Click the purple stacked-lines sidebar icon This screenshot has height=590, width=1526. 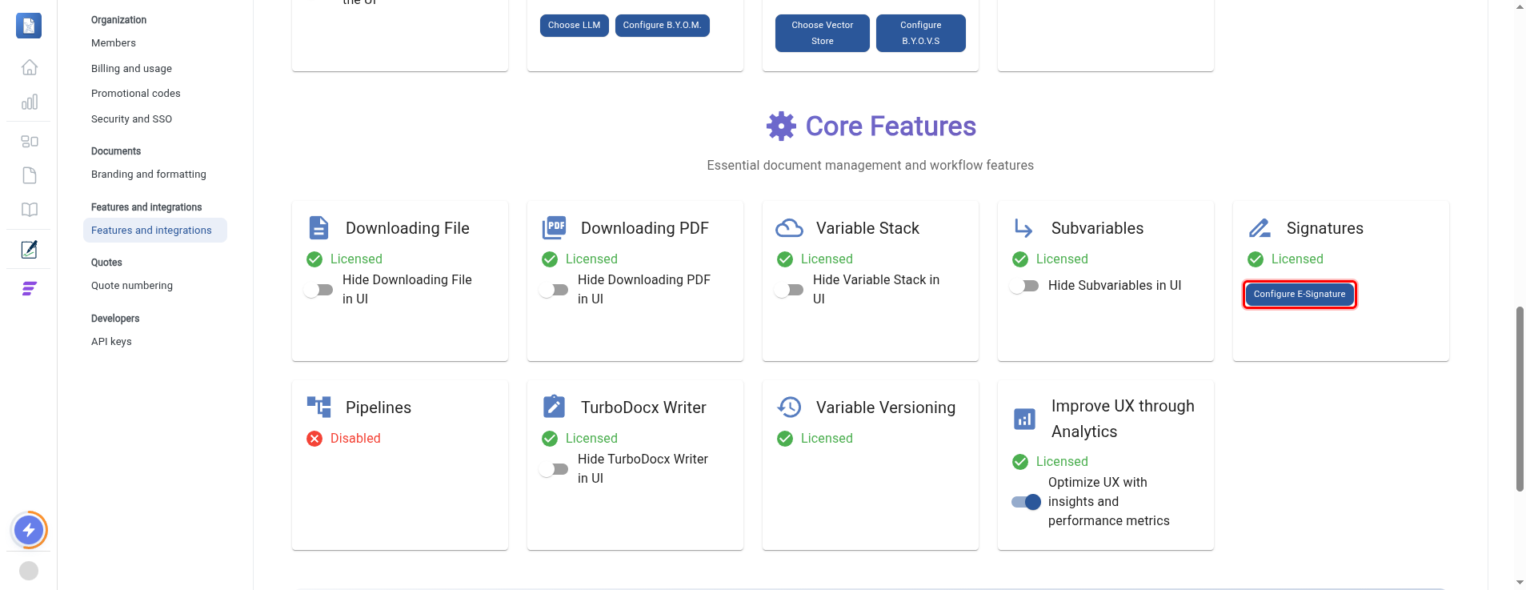pyautogui.click(x=30, y=288)
